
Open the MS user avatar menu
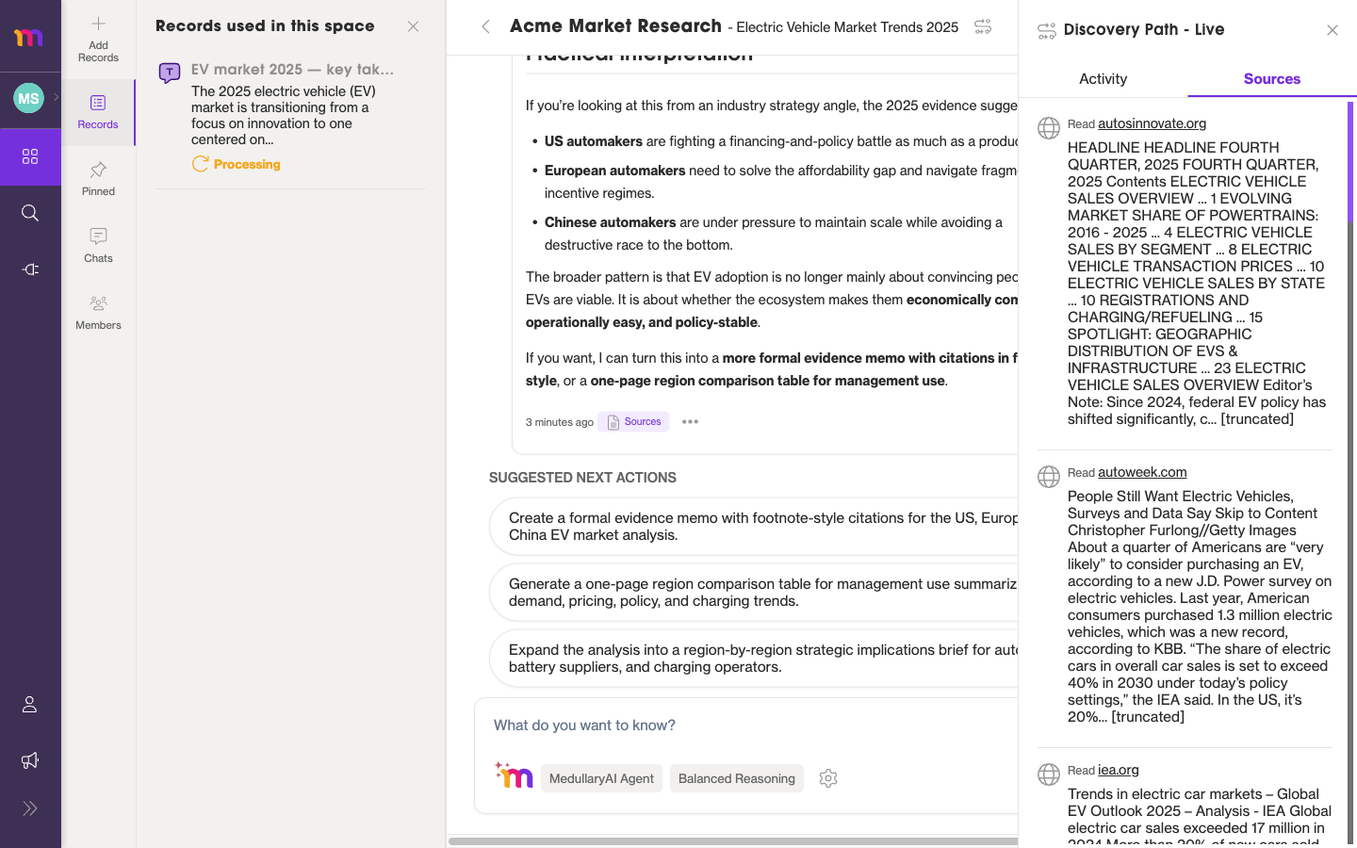(x=28, y=98)
